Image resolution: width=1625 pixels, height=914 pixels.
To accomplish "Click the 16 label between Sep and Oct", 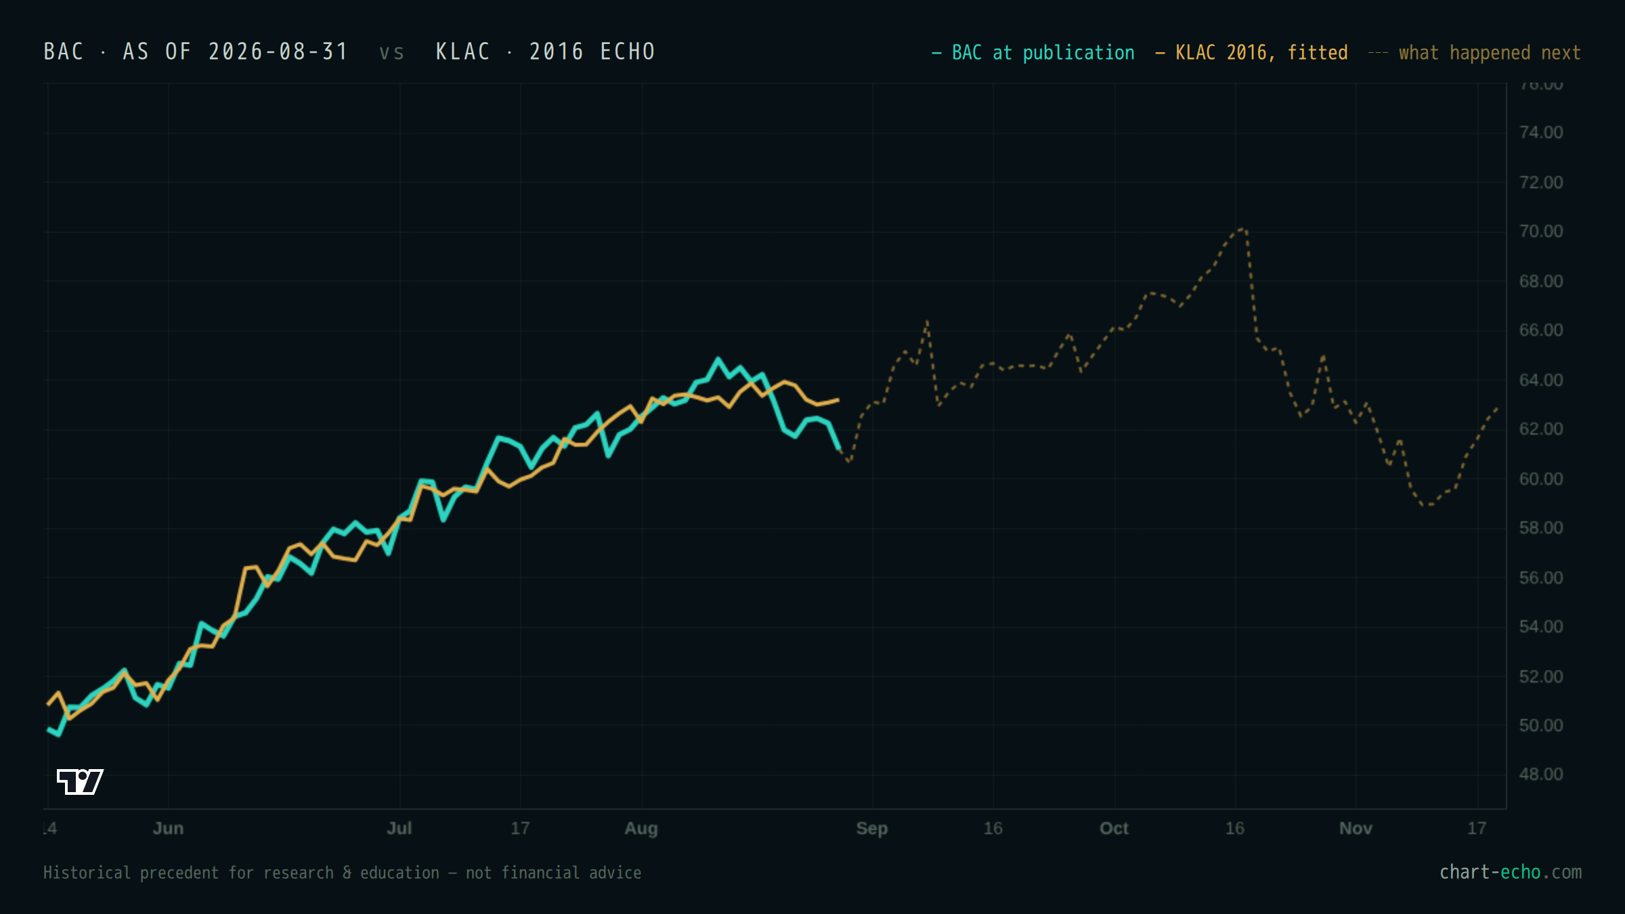I will [993, 829].
